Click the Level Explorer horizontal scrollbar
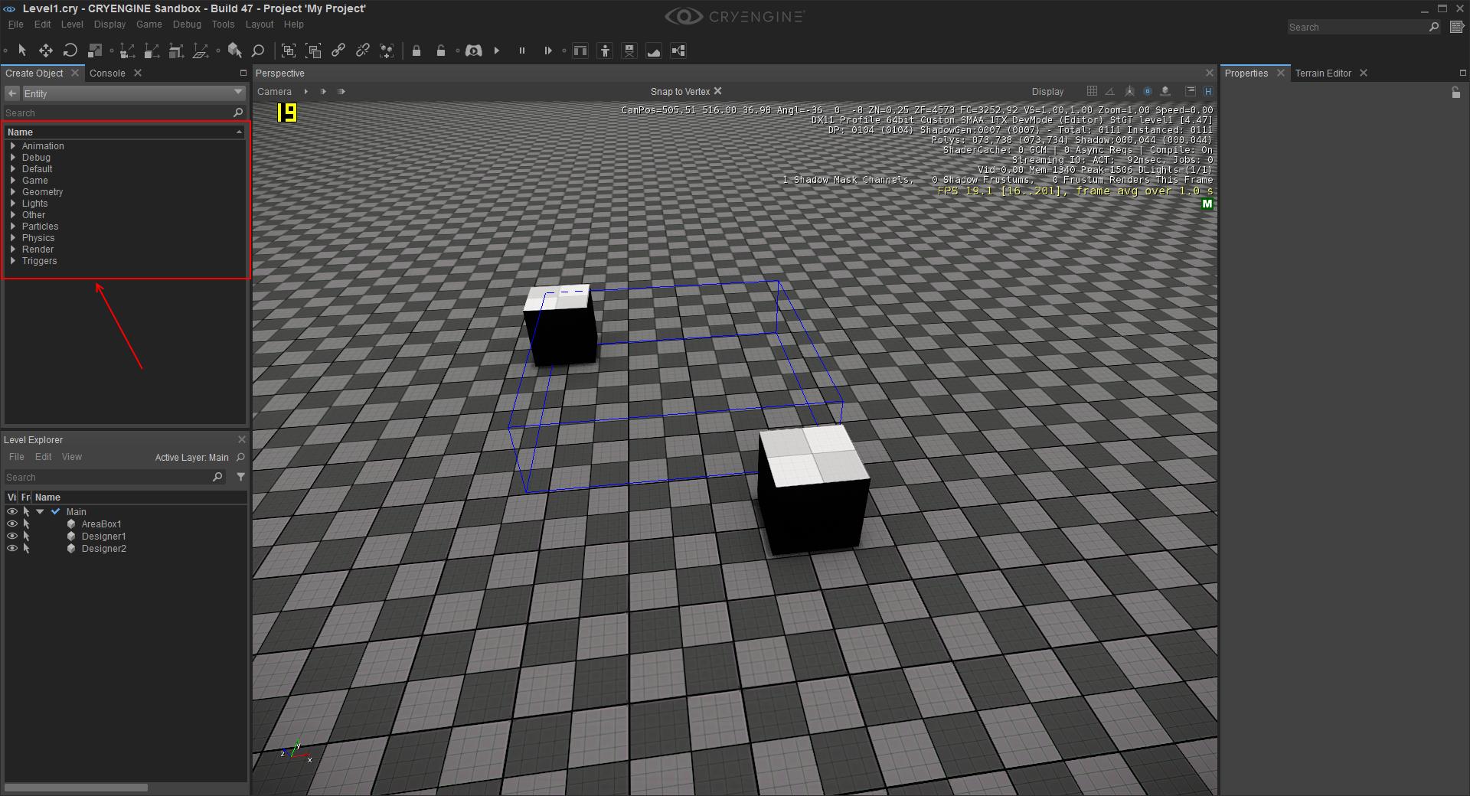The width and height of the screenshot is (1470, 796). click(76, 788)
